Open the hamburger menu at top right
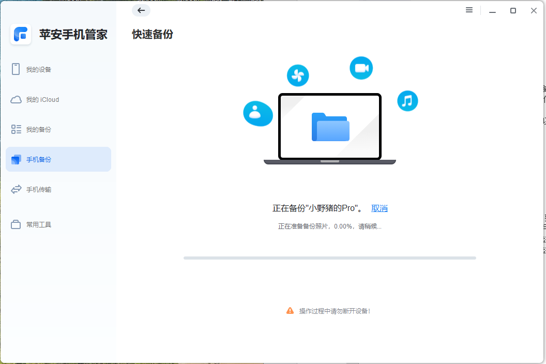The height and width of the screenshot is (364, 546). coord(469,10)
